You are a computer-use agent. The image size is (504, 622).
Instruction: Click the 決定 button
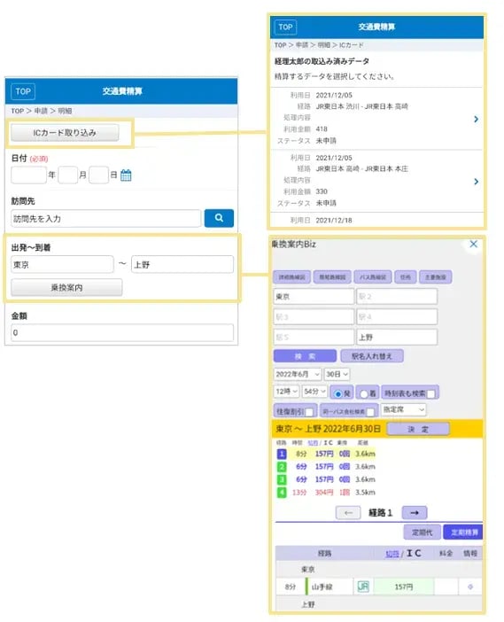[x=418, y=429]
